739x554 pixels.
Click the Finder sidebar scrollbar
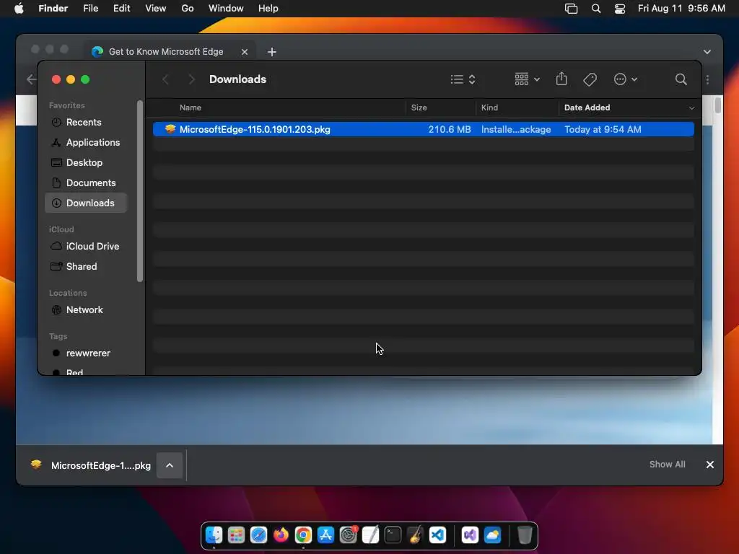139,190
